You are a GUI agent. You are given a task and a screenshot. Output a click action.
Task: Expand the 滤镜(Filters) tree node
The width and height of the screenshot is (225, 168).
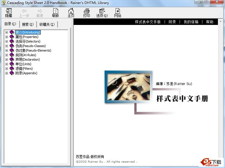coord(7,69)
